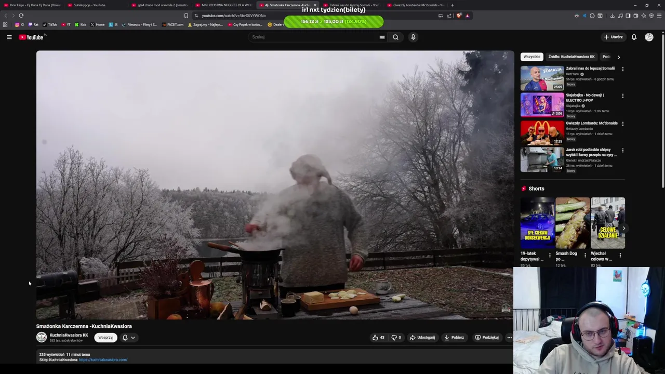Switch to gta4 chaos mod browser tab
The width and height of the screenshot is (665, 374).
[x=158, y=5]
